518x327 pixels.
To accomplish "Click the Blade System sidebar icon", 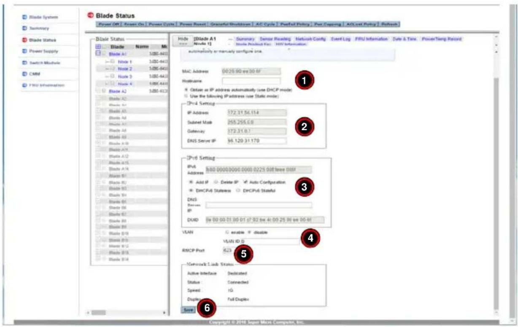I will (x=24, y=18).
